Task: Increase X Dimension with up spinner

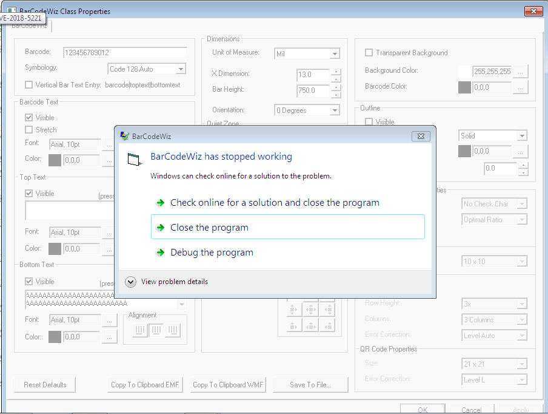Action: 336,72
